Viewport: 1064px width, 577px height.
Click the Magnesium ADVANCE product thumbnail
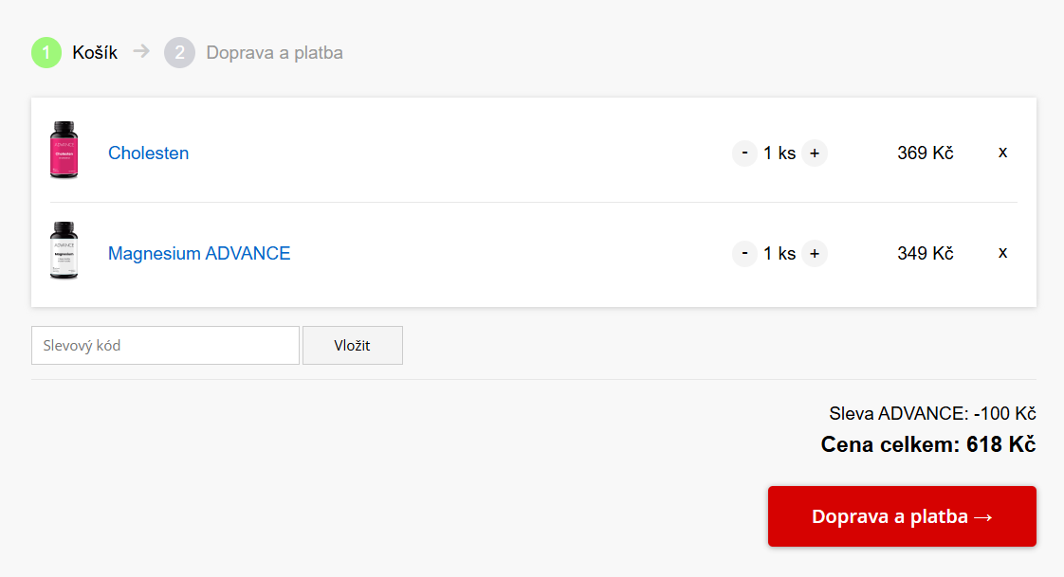(x=64, y=251)
